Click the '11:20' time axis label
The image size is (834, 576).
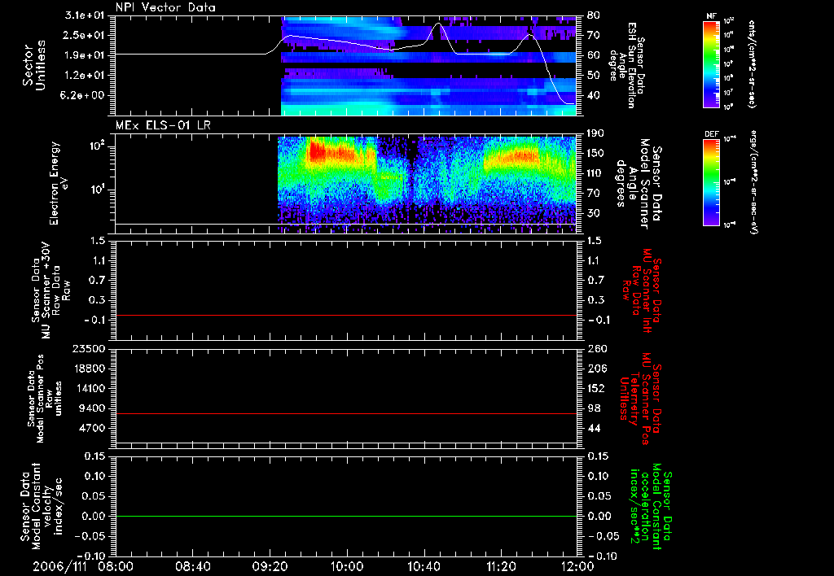pyautogui.click(x=501, y=566)
